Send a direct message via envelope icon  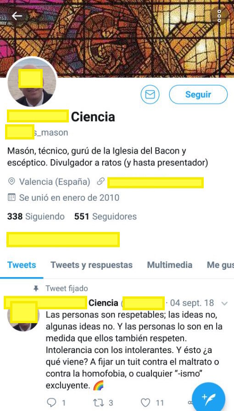(150, 94)
